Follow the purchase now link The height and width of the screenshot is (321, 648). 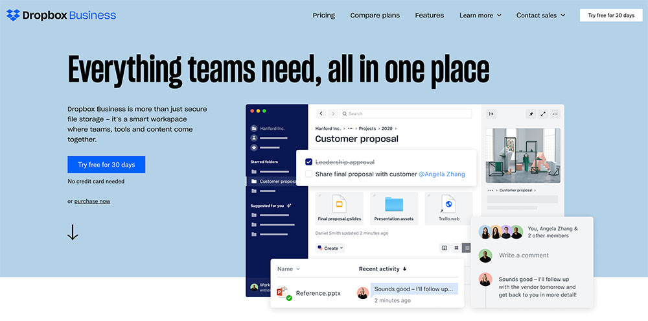coord(92,202)
